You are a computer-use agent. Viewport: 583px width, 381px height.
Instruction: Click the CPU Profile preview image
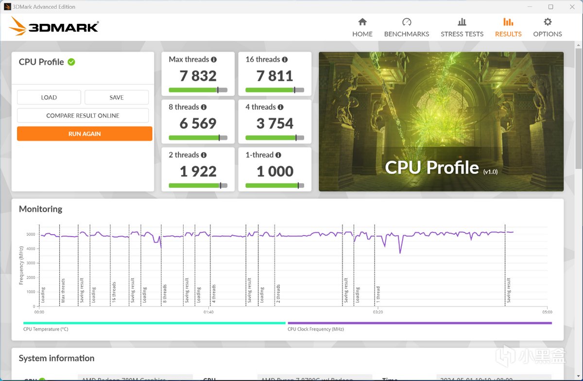tap(441, 121)
